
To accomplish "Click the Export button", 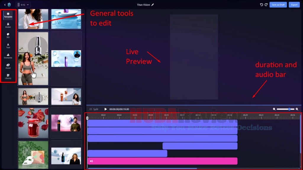I will tap(294, 5).
